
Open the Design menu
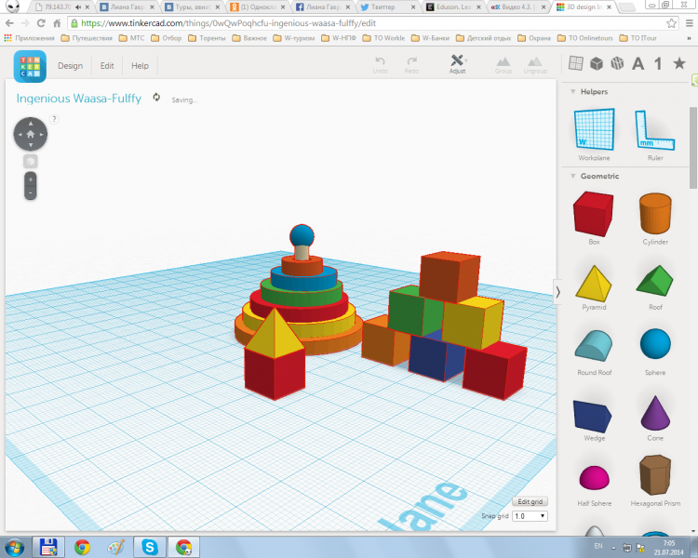[71, 66]
